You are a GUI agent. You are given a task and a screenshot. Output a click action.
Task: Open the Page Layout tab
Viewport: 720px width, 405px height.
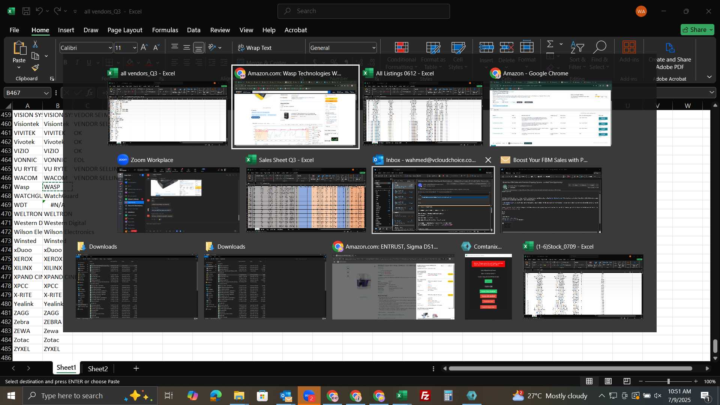[x=125, y=30]
